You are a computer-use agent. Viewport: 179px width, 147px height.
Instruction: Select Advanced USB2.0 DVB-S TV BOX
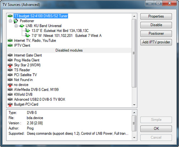[40, 99]
